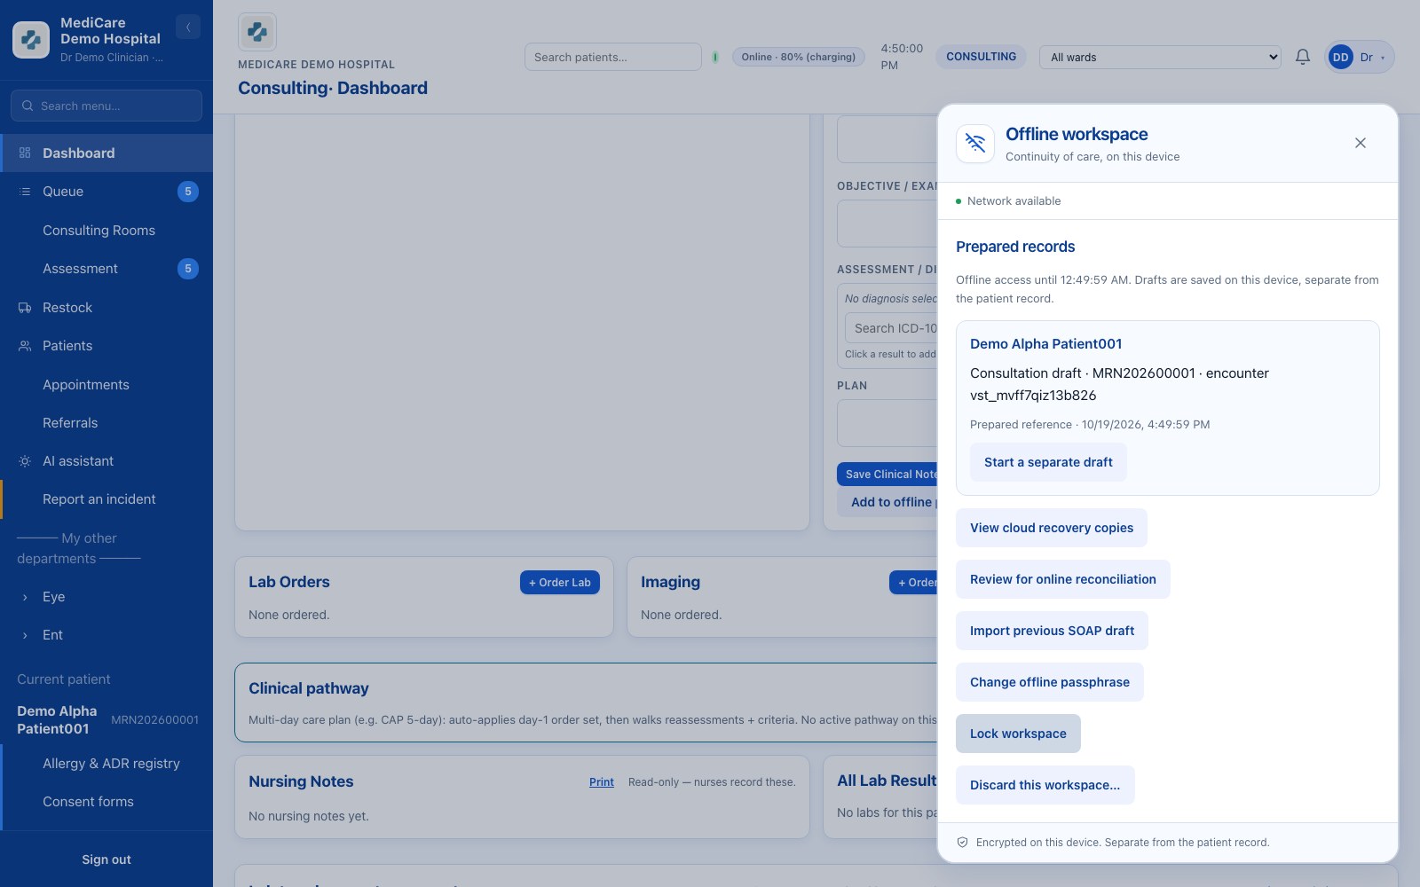Click Save Clinical Note button
The image size is (1420, 887).
coord(887,475)
